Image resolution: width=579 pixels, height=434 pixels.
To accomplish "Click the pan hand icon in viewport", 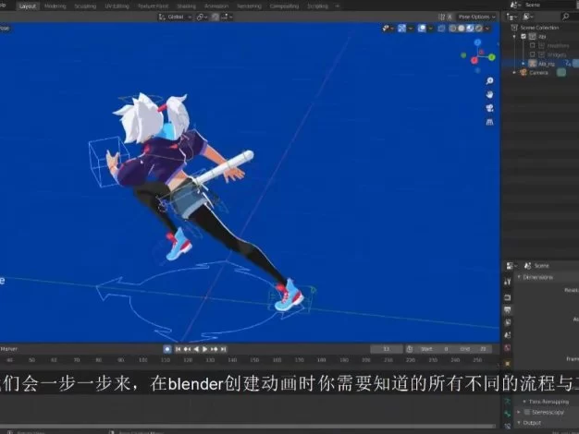I will (x=488, y=94).
